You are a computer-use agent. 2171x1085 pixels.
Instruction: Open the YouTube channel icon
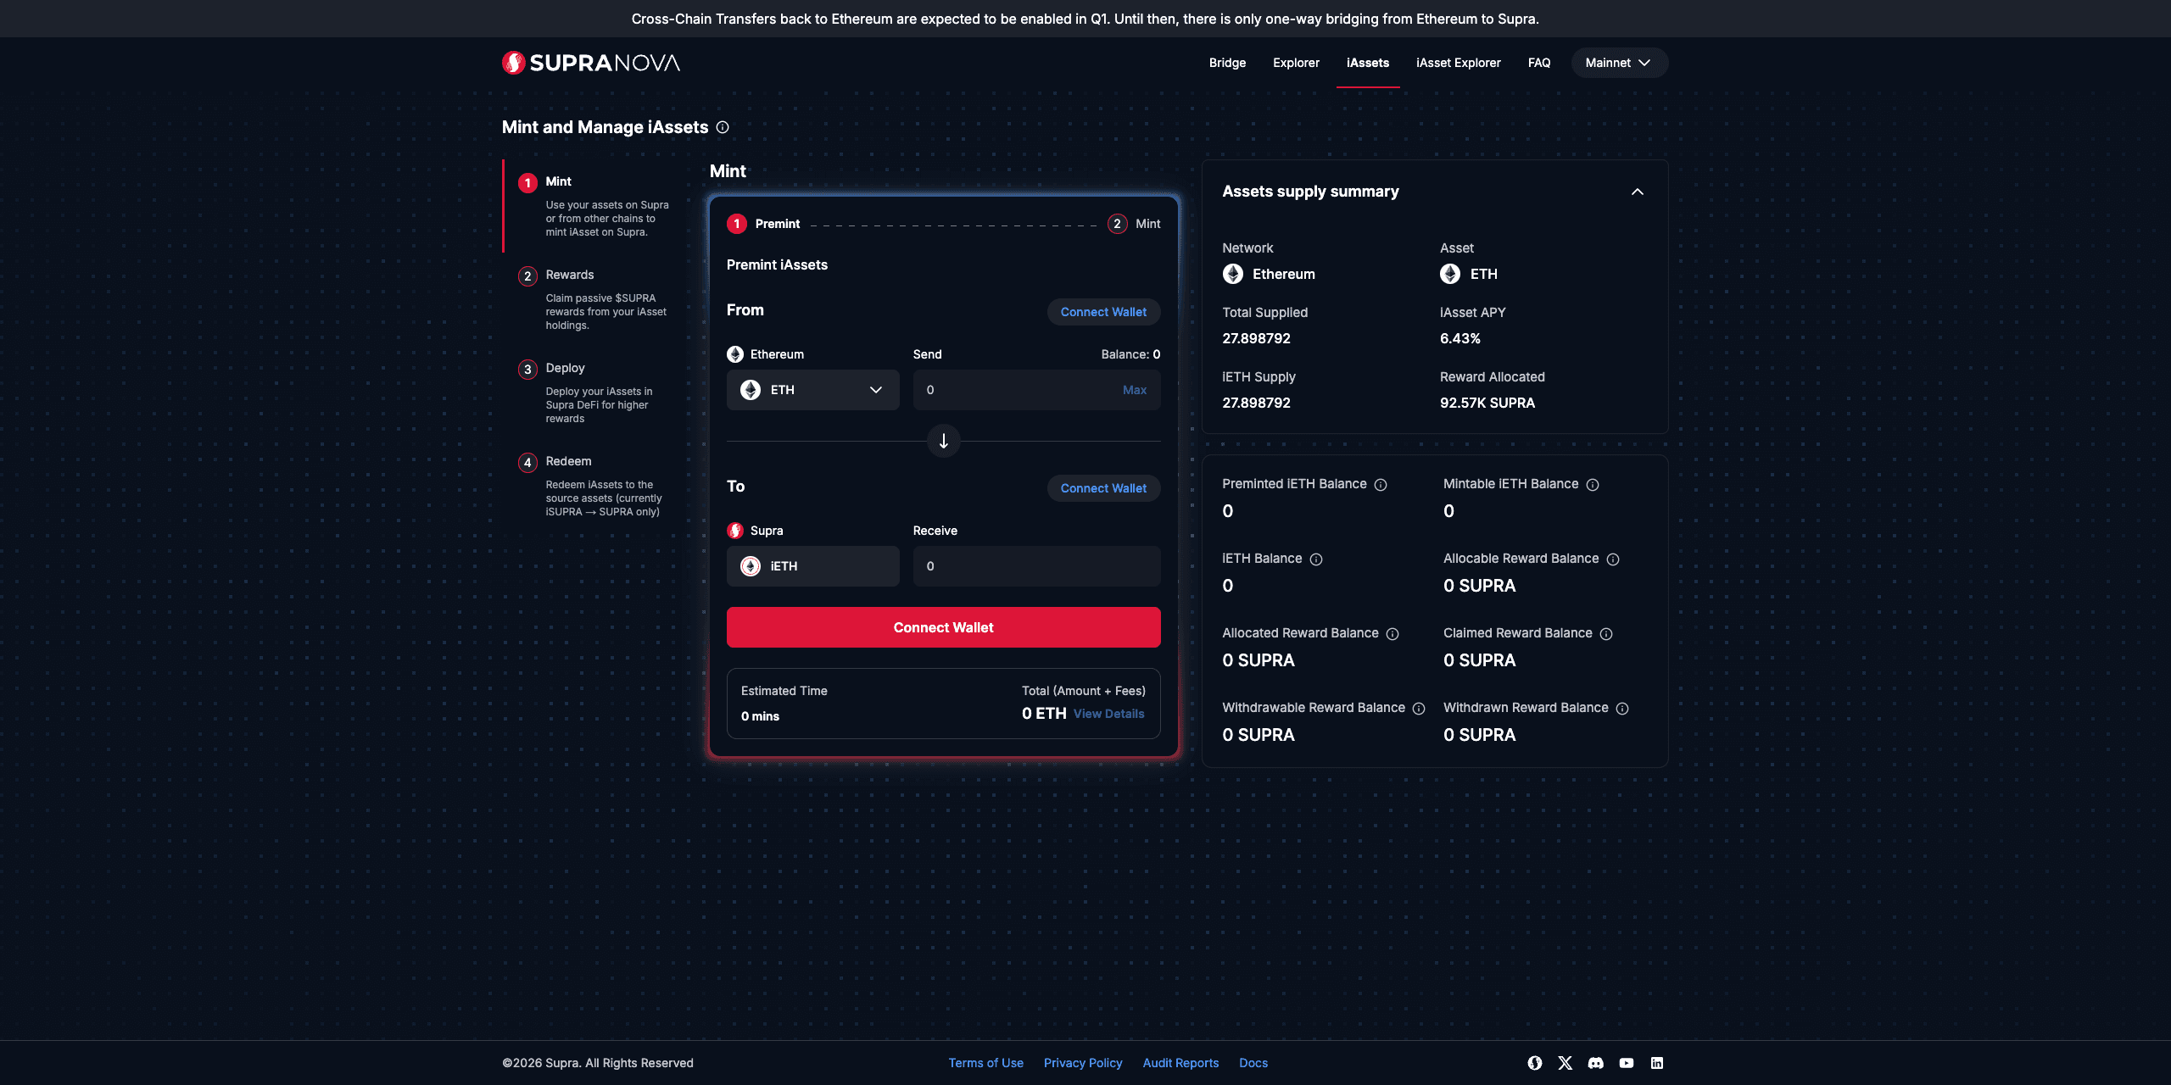[x=1626, y=1063]
